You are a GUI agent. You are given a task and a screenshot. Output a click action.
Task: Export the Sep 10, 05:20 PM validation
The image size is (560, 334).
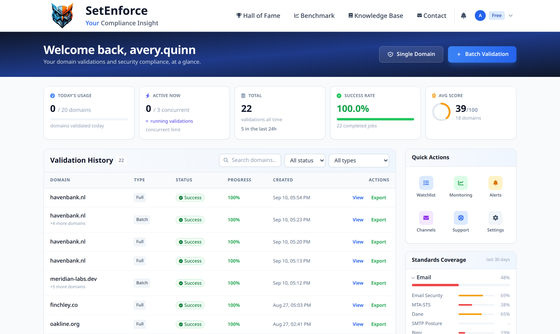coord(379,242)
